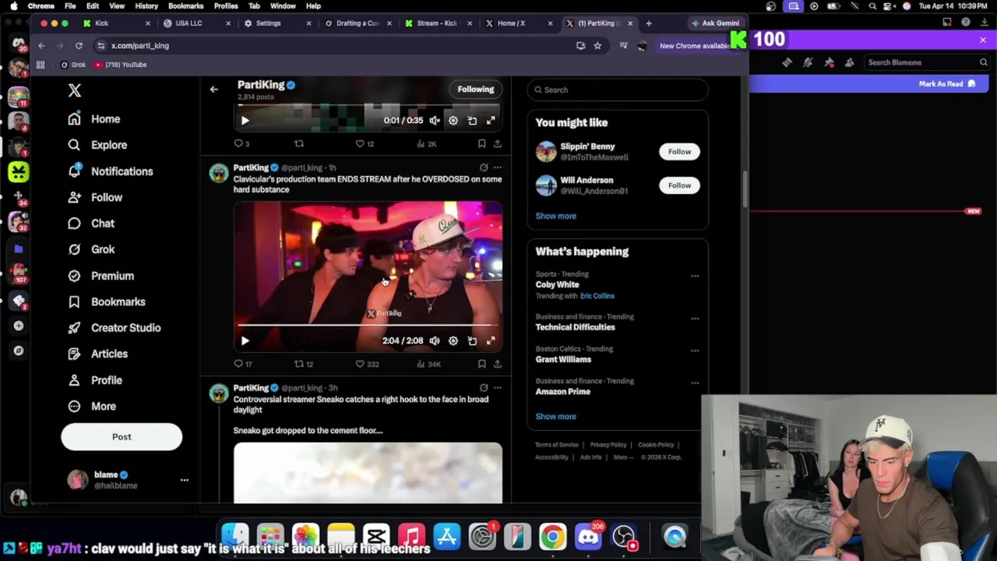Screen dimensions: 997x561
Task: Share the Clavicular post
Action: [497, 364]
